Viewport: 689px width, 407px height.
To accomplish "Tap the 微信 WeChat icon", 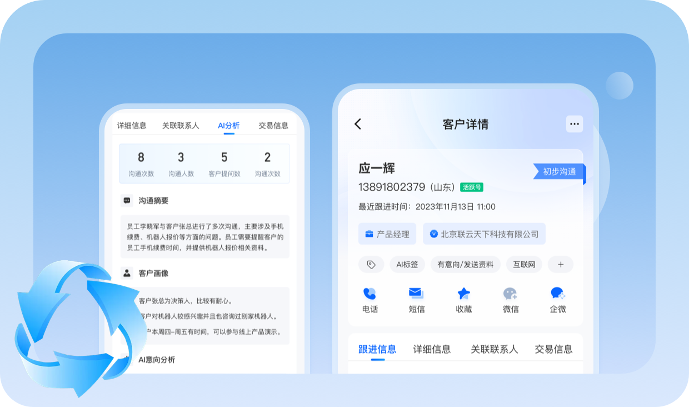I will coord(510,294).
